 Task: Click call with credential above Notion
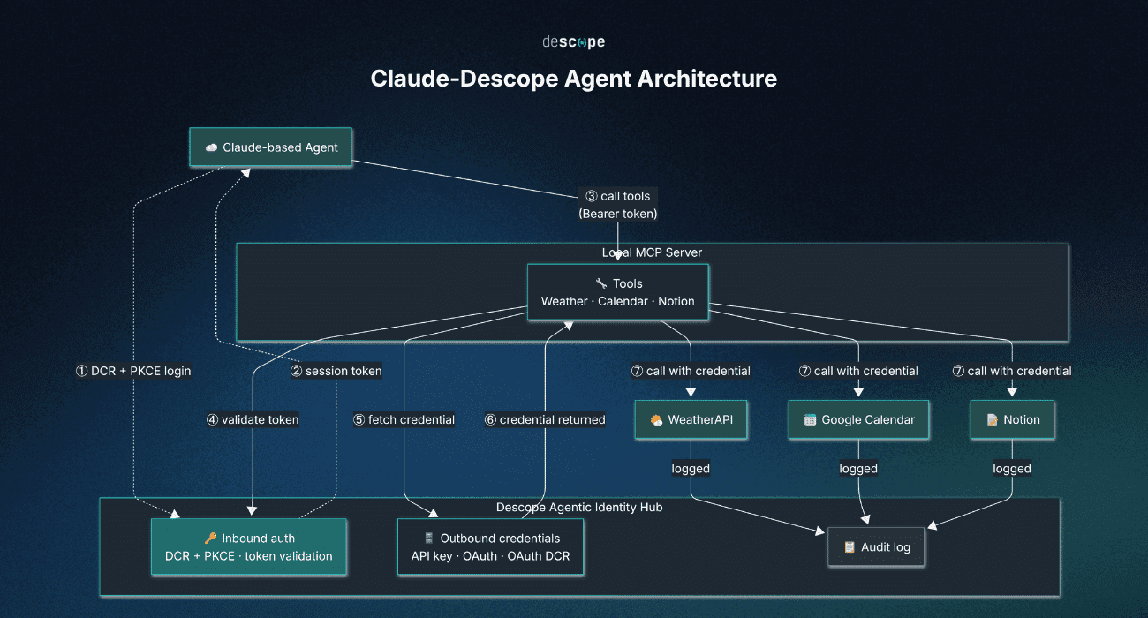pos(1012,371)
